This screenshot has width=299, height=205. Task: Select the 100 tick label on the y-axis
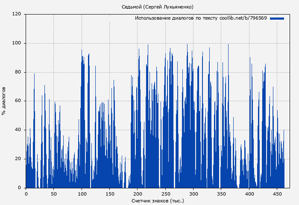point(17,43)
